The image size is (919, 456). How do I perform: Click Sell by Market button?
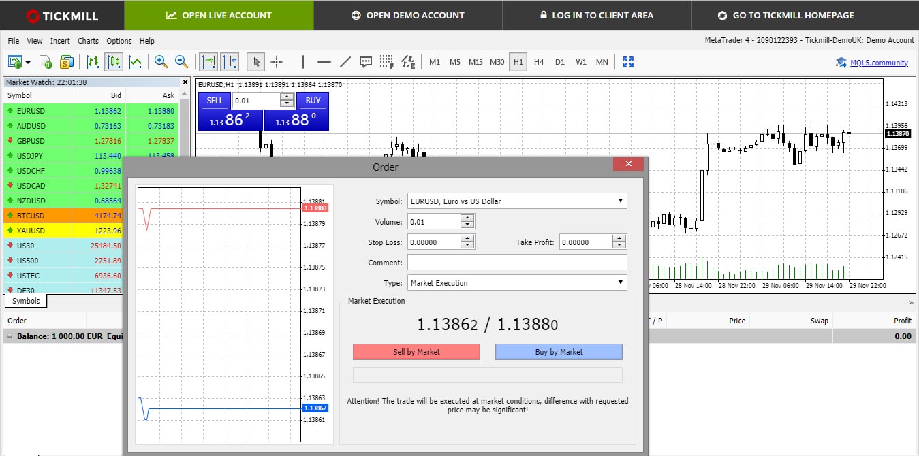click(x=416, y=352)
